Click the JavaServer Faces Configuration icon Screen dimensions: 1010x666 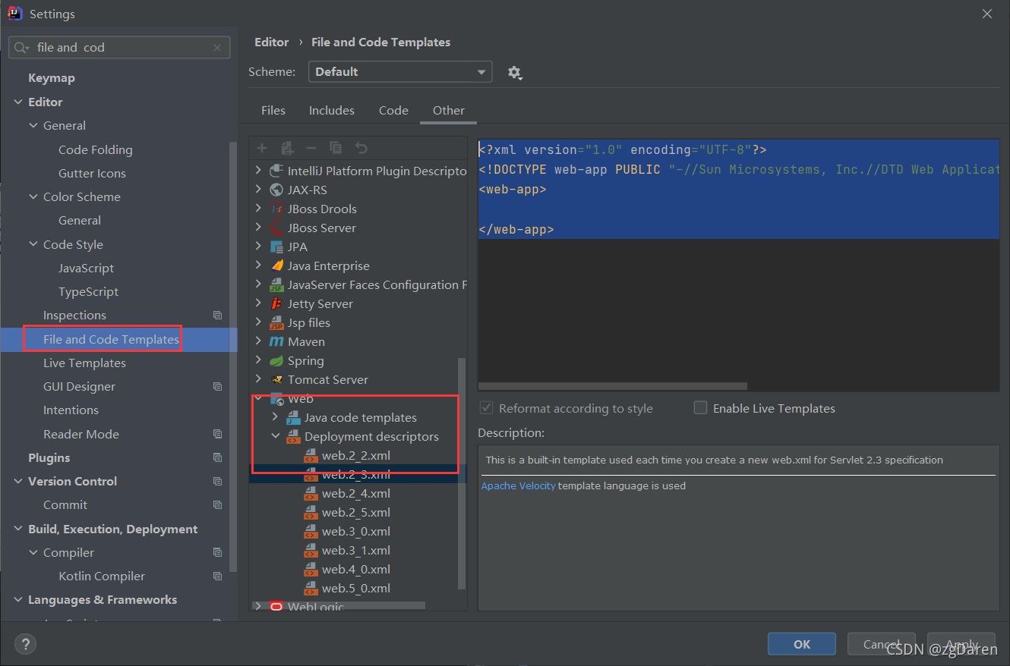(x=276, y=285)
